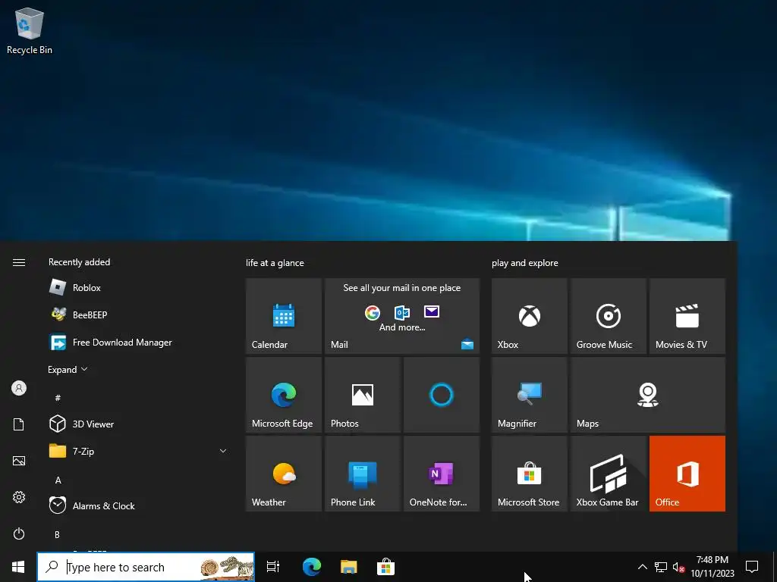This screenshot has height=582, width=777.
Task: Expand the 7-Zip folder
Action: tap(137, 452)
